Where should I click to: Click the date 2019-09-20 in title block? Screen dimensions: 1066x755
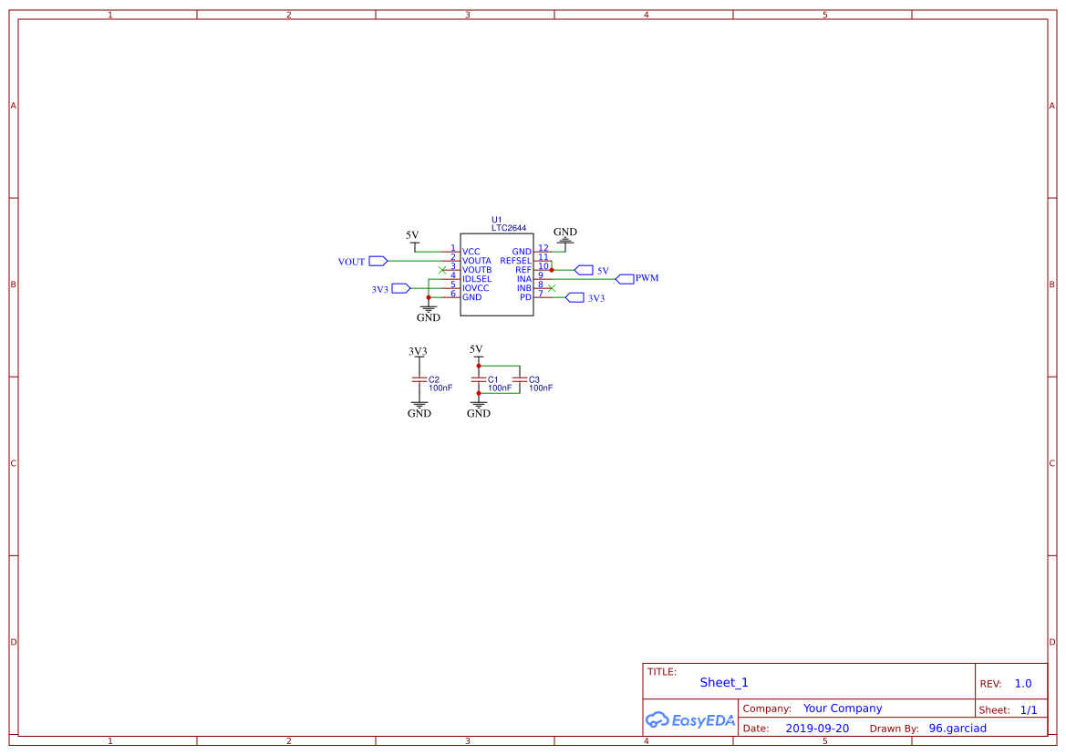click(x=814, y=728)
